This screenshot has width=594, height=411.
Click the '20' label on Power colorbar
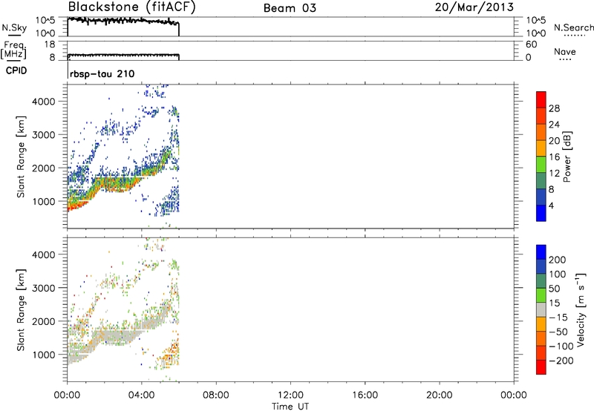[x=554, y=141]
